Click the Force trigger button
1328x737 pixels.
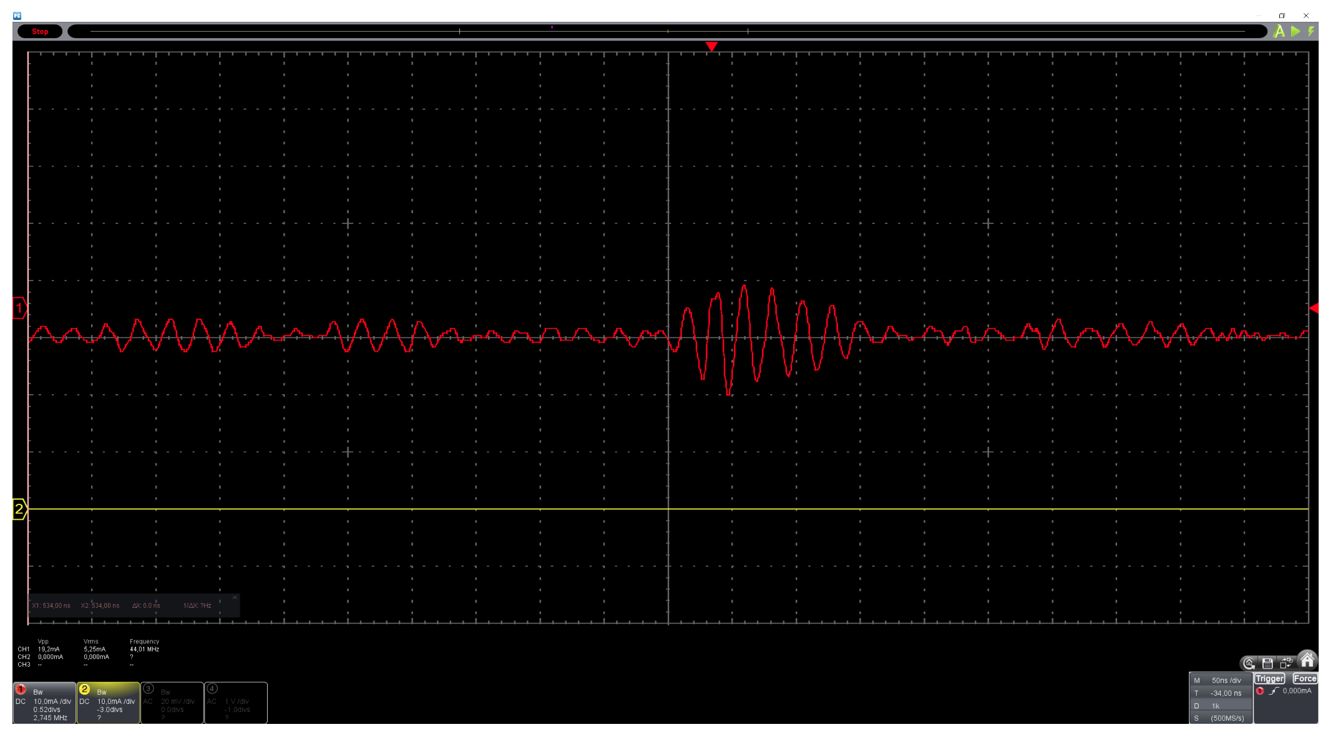click(x=1304, y=678)
